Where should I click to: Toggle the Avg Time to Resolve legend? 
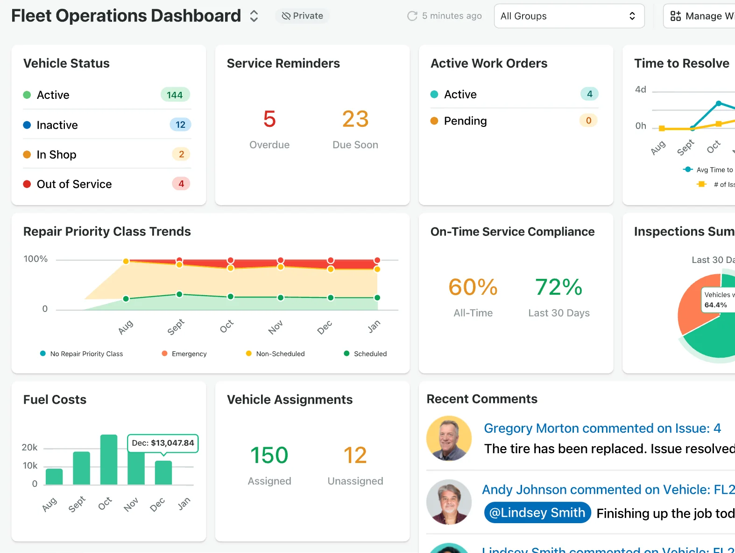coord(708,170)
